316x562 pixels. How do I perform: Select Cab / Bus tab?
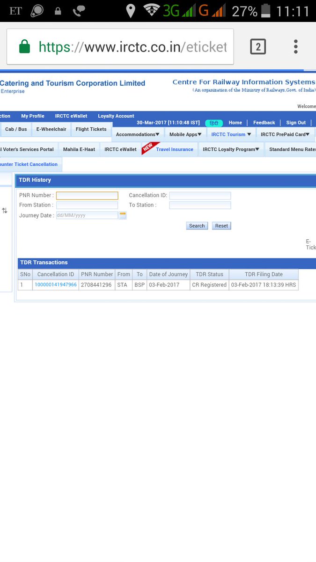click(x=16, y=129)
